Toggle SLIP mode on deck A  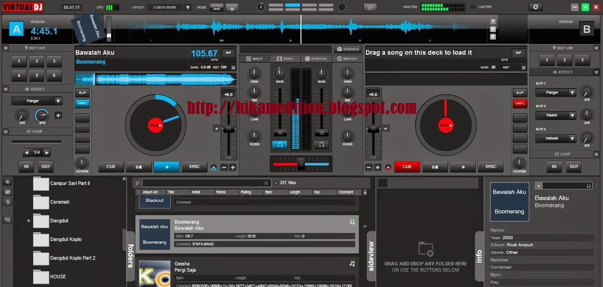83,92
